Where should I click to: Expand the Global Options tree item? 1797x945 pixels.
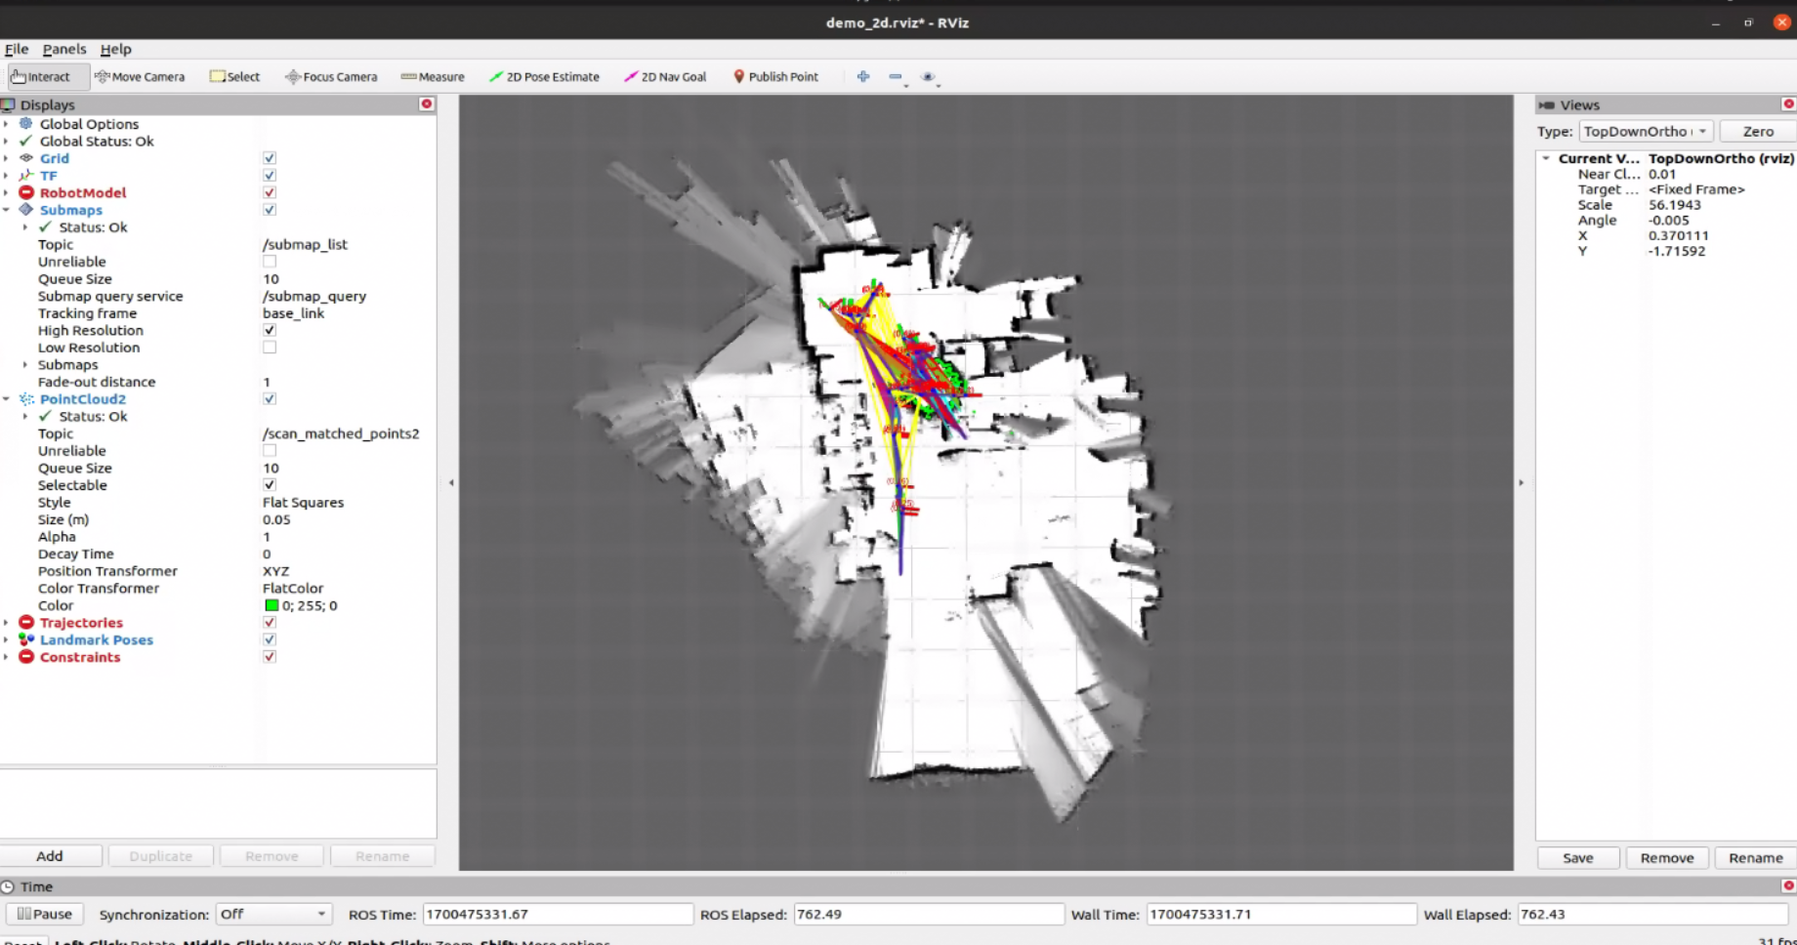6,124
